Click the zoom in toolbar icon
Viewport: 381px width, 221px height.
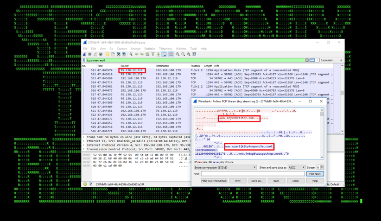178,54
